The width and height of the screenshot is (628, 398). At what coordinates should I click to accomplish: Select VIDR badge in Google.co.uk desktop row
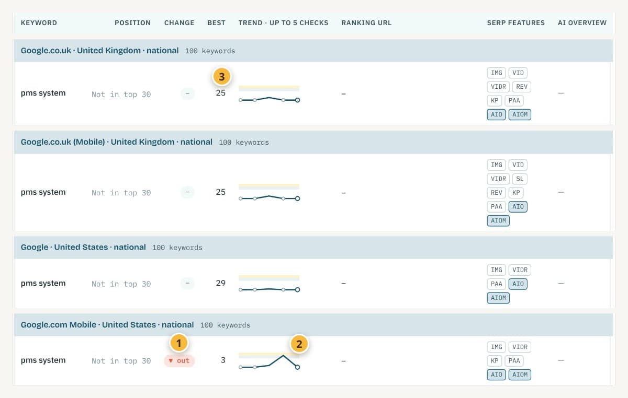(498, 87)
